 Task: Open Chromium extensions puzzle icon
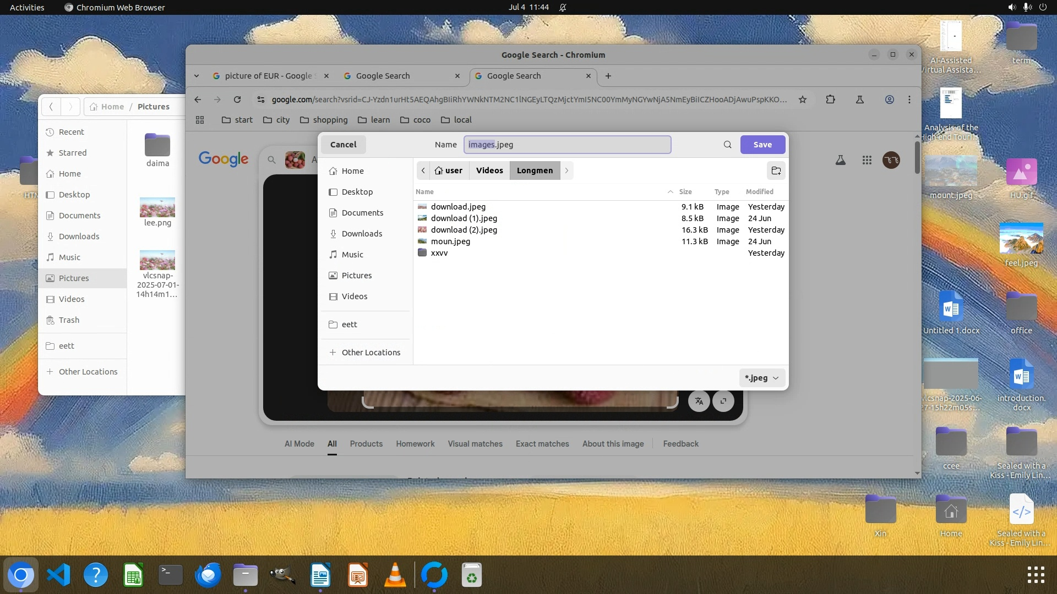tap(830, 100)
